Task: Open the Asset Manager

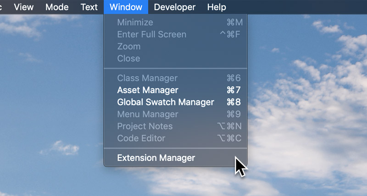Action: click(175, 90)
